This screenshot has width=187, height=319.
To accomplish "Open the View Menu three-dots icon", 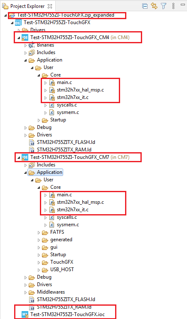I will pos(173,6).
